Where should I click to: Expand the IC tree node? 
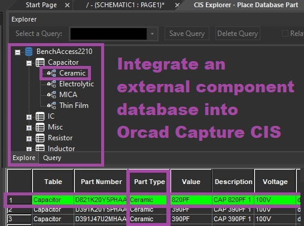tap(29, 117)
